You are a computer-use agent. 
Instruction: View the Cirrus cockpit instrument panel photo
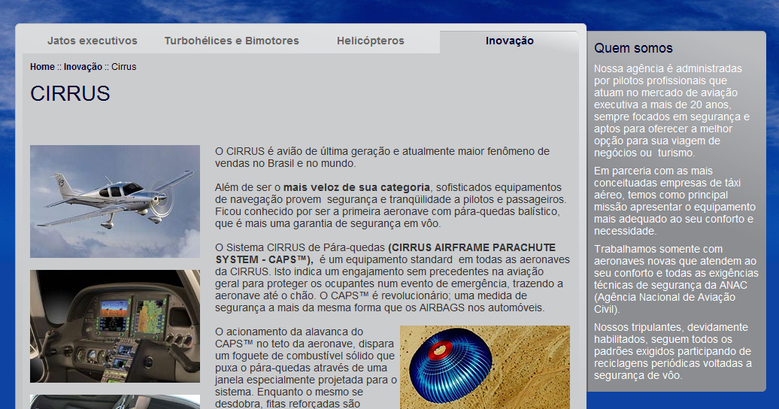pos(115,326)
